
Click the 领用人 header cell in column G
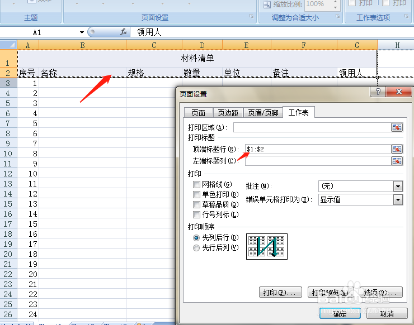[357, 73]
